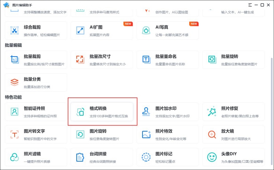Click the 批量旋转 rotate icon
Screen dimensions: 274x170
212,59
